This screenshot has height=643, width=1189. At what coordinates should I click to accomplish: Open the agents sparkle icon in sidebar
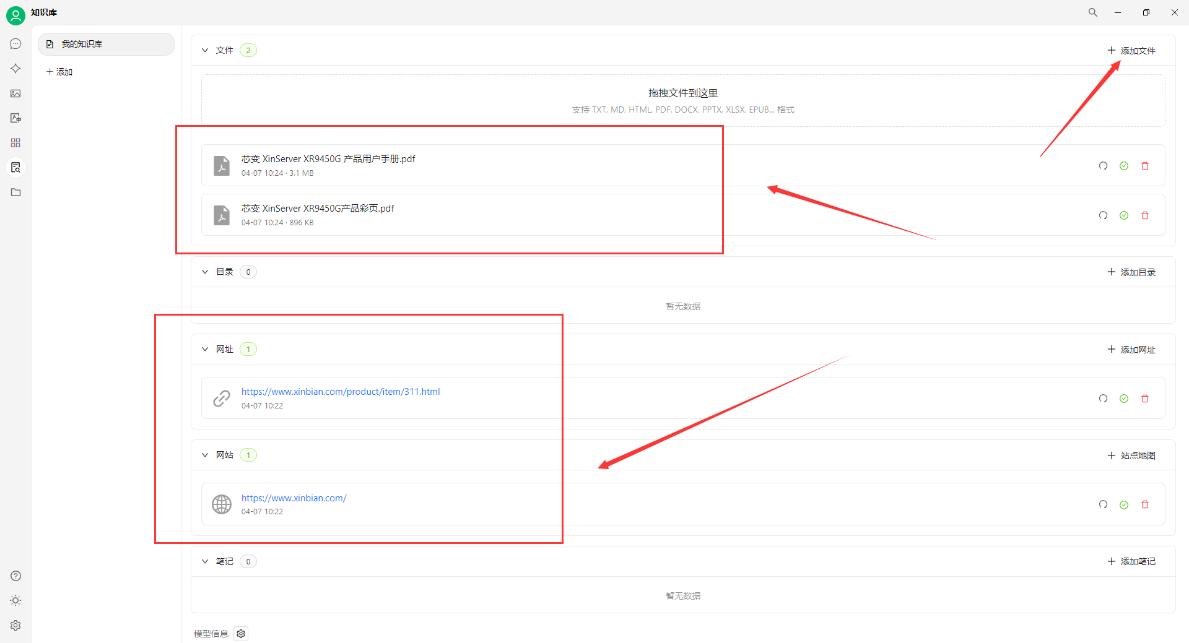[x=15, y=69]
